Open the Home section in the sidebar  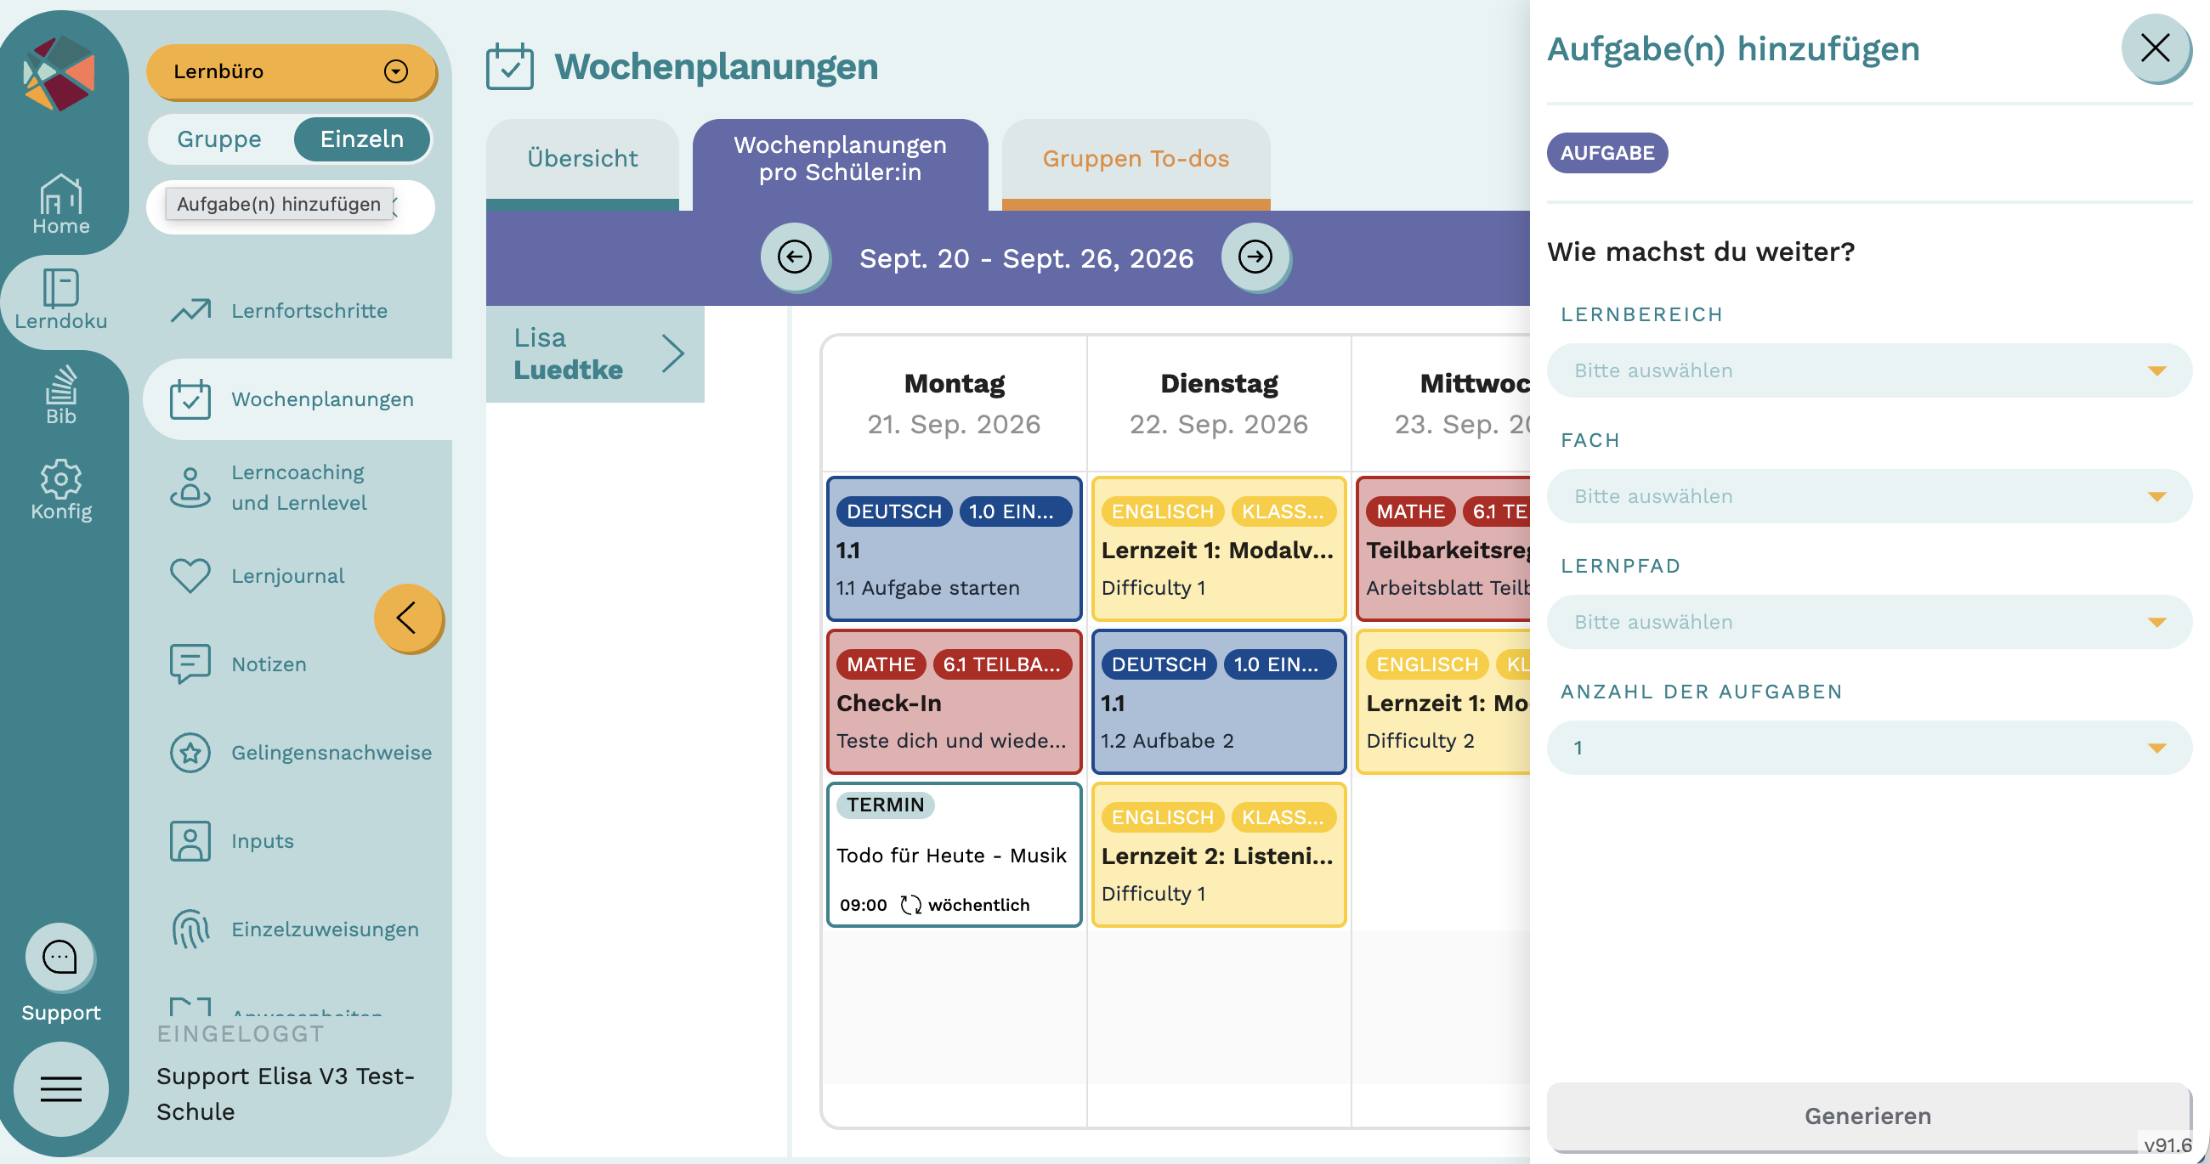(x=61, y=204)
